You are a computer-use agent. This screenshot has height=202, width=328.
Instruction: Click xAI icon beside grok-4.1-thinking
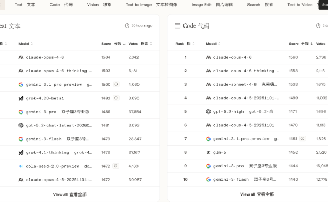[x=21, y=152]
